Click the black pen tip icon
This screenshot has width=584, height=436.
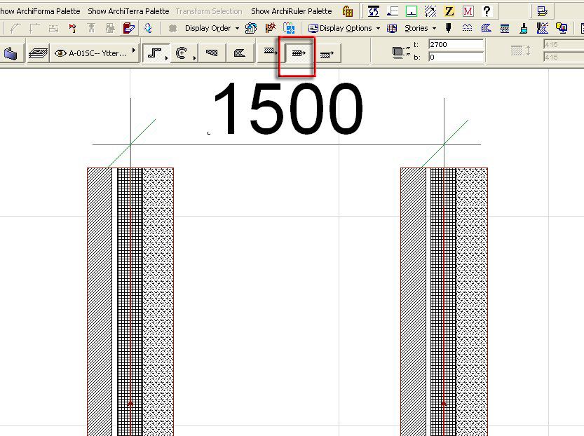(x=449, y=28)
